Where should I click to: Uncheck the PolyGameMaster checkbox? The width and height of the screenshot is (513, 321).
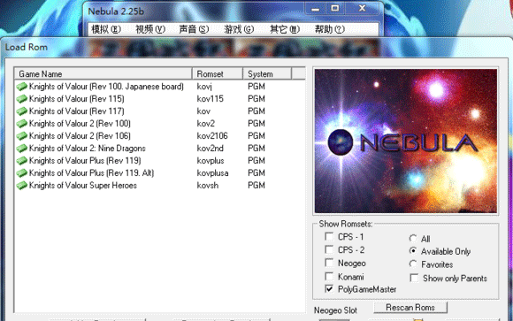tap(329, 289)
